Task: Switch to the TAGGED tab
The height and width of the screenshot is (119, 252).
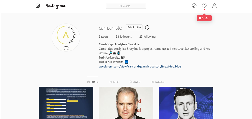Action: click(158, 82)
